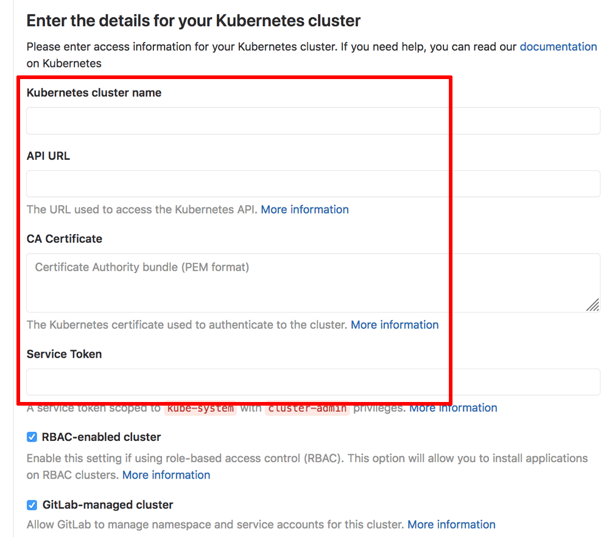
Task: Uncheck the RBAC-enabled cluster checkbox
Action: coord(32,437)
